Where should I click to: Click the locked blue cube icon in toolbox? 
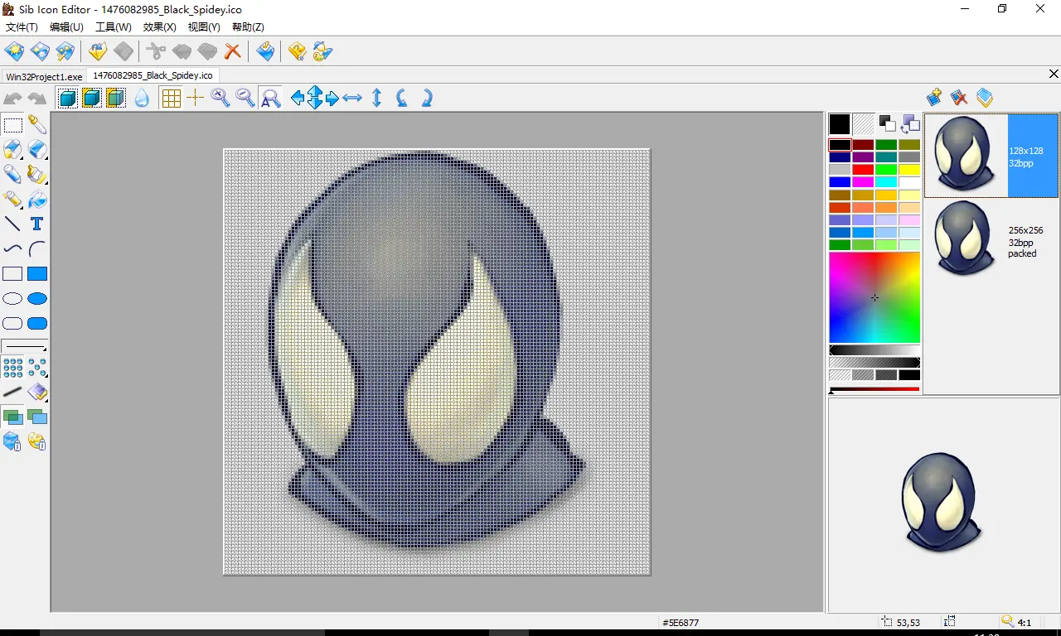tap(12, 441)
